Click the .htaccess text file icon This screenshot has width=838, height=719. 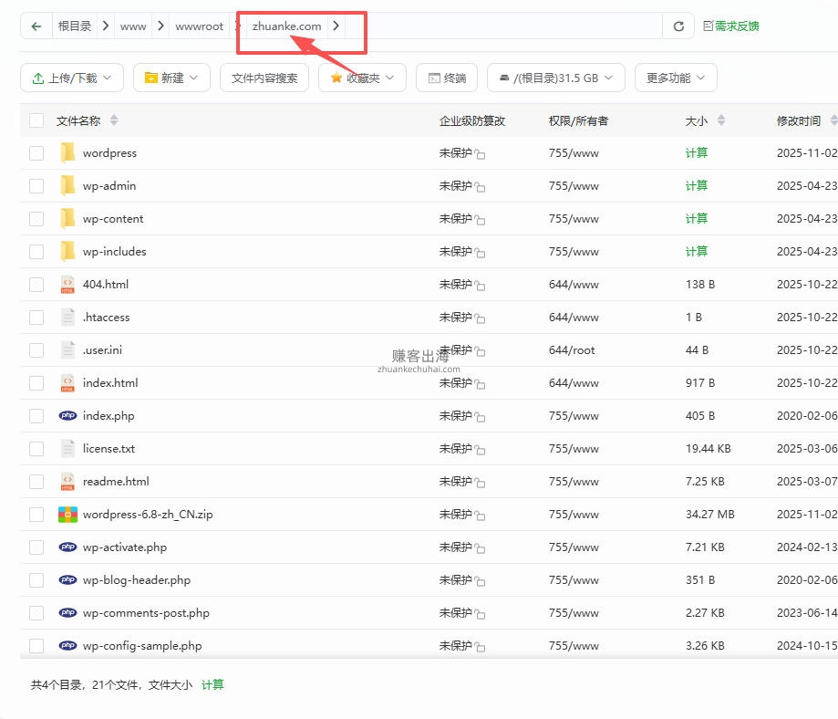coord(67,317)
